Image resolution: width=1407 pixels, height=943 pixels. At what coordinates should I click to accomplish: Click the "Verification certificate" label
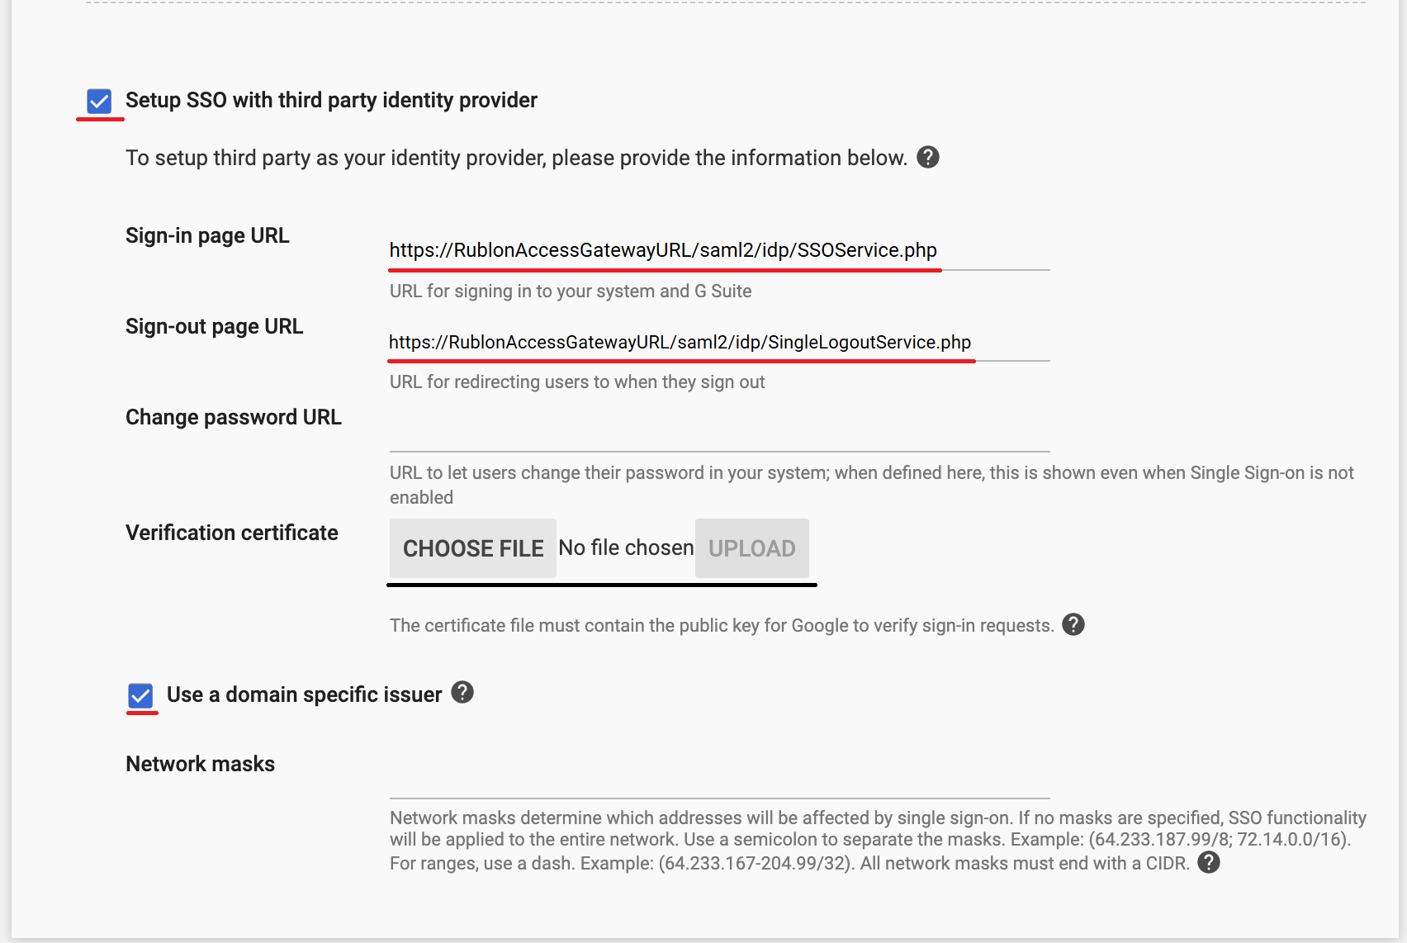click(x=231, y=533)
